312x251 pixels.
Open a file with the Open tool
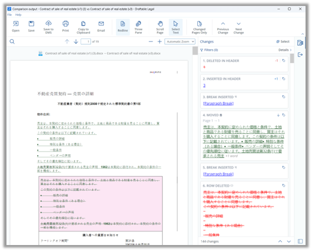point(15,26)
